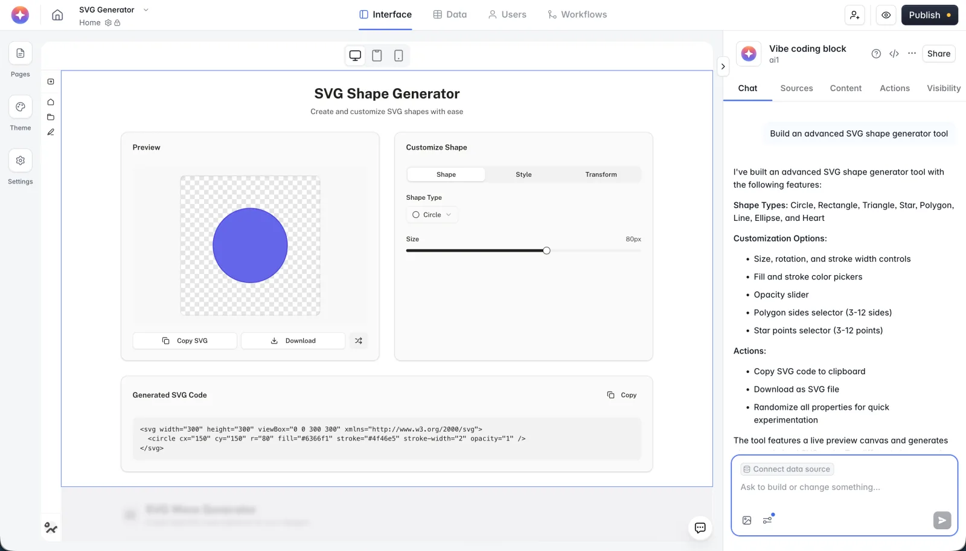Click the blue circle in preview canvas
The height and width of the screenshot is (551, 966).
250,246
